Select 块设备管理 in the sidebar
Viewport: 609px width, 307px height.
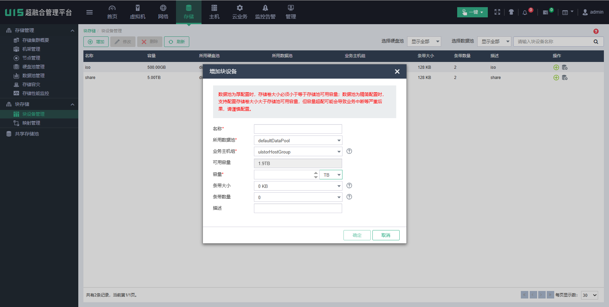pyautogui.click(x=39, y=114)
